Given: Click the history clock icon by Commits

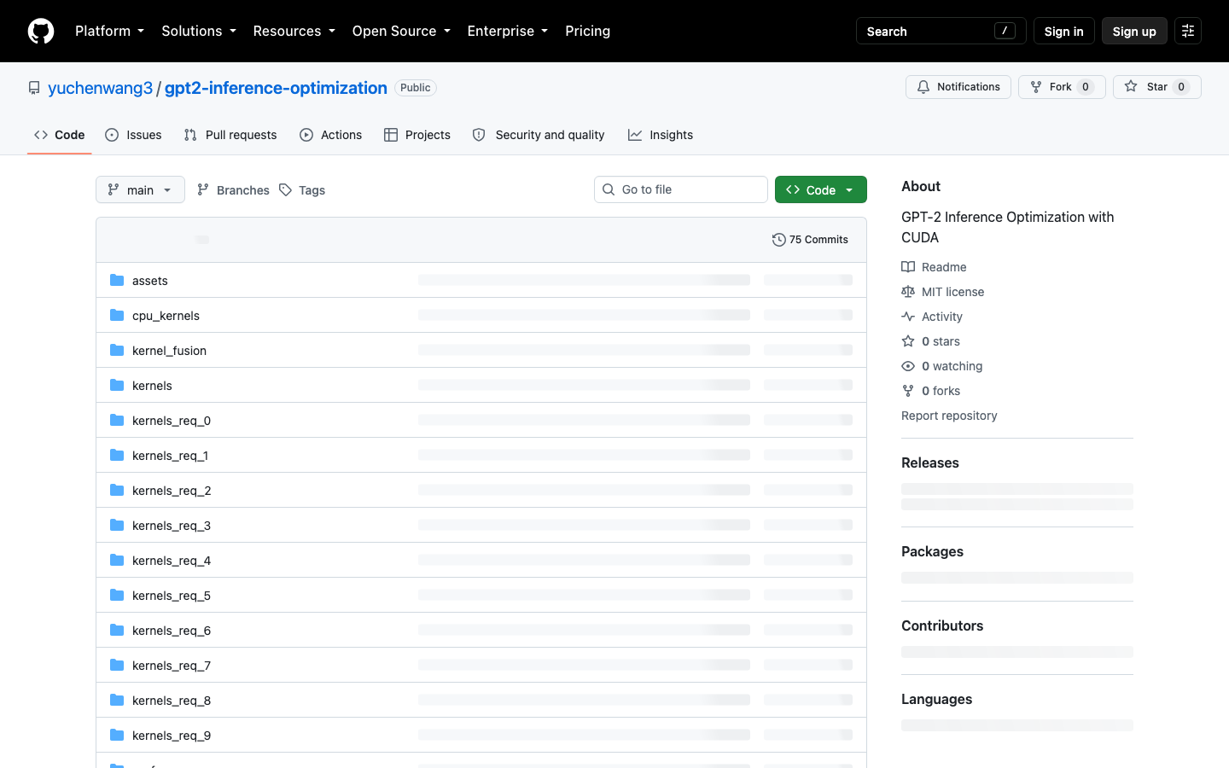Looking at the screenshot, I should pos(778,240).
